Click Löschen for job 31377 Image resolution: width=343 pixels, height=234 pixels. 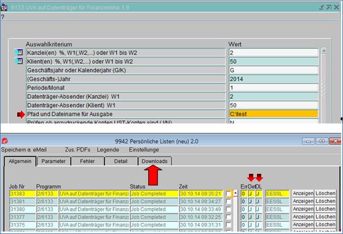coord(325,217)
